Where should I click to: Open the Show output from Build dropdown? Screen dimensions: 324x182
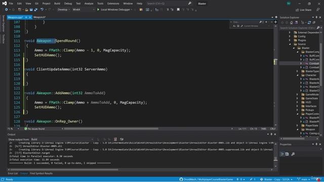click(62, 140)
